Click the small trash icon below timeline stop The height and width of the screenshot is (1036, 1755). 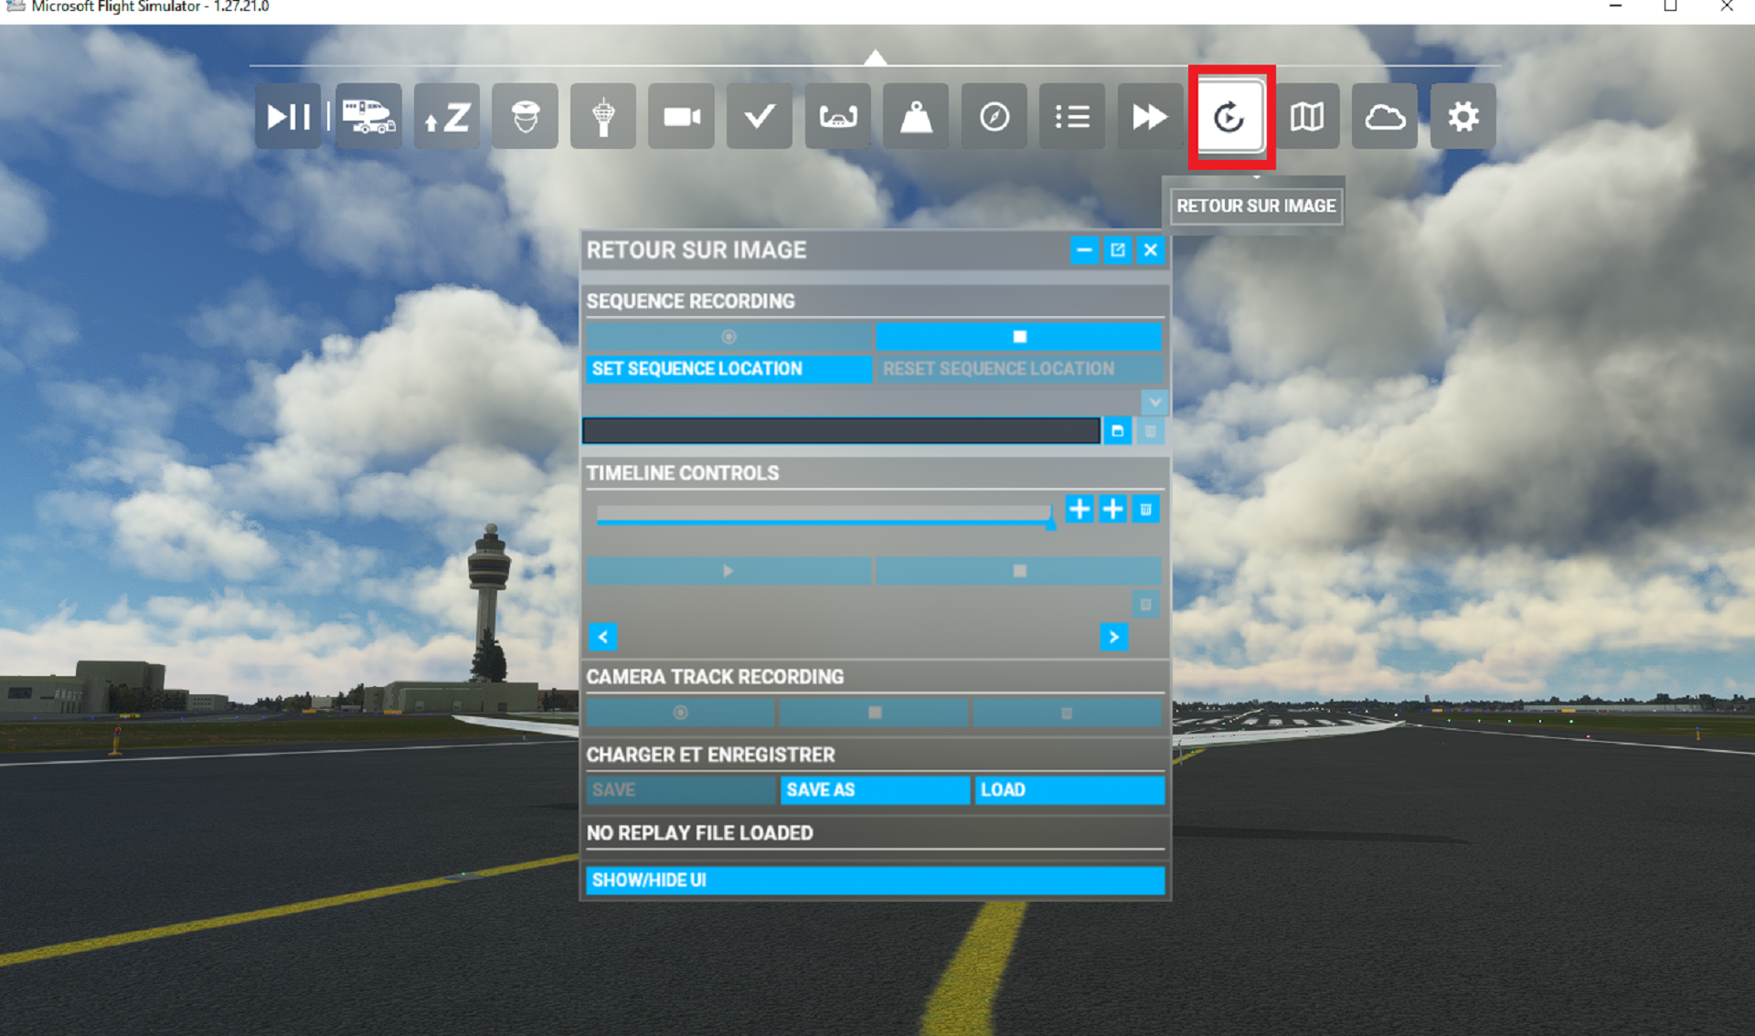click(x=1145, y=604)
